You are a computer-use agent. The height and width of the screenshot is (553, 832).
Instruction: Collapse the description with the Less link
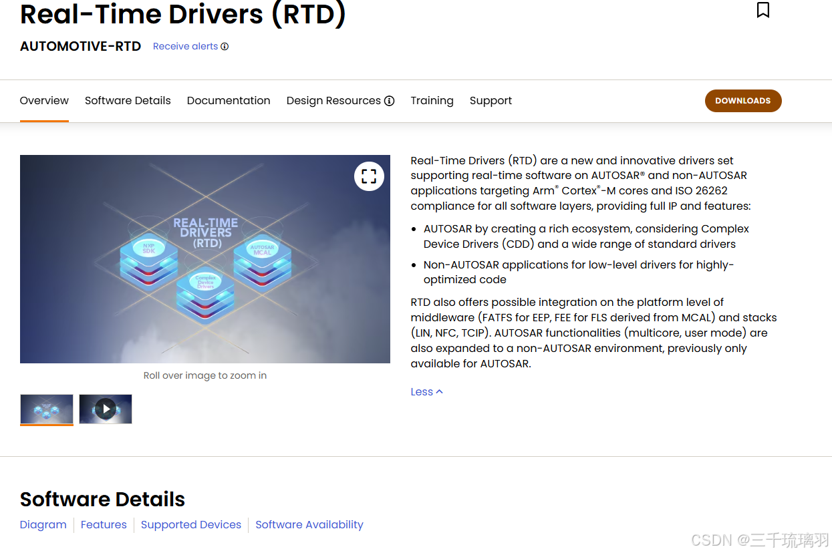click(426, 392)
